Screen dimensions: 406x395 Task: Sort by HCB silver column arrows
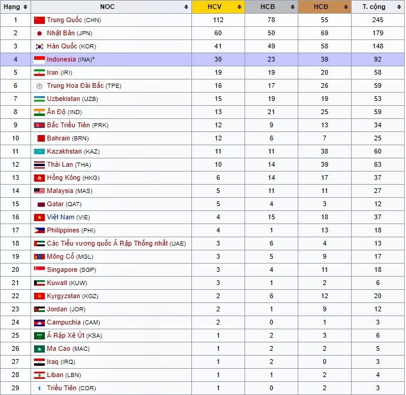click(292, 7)
